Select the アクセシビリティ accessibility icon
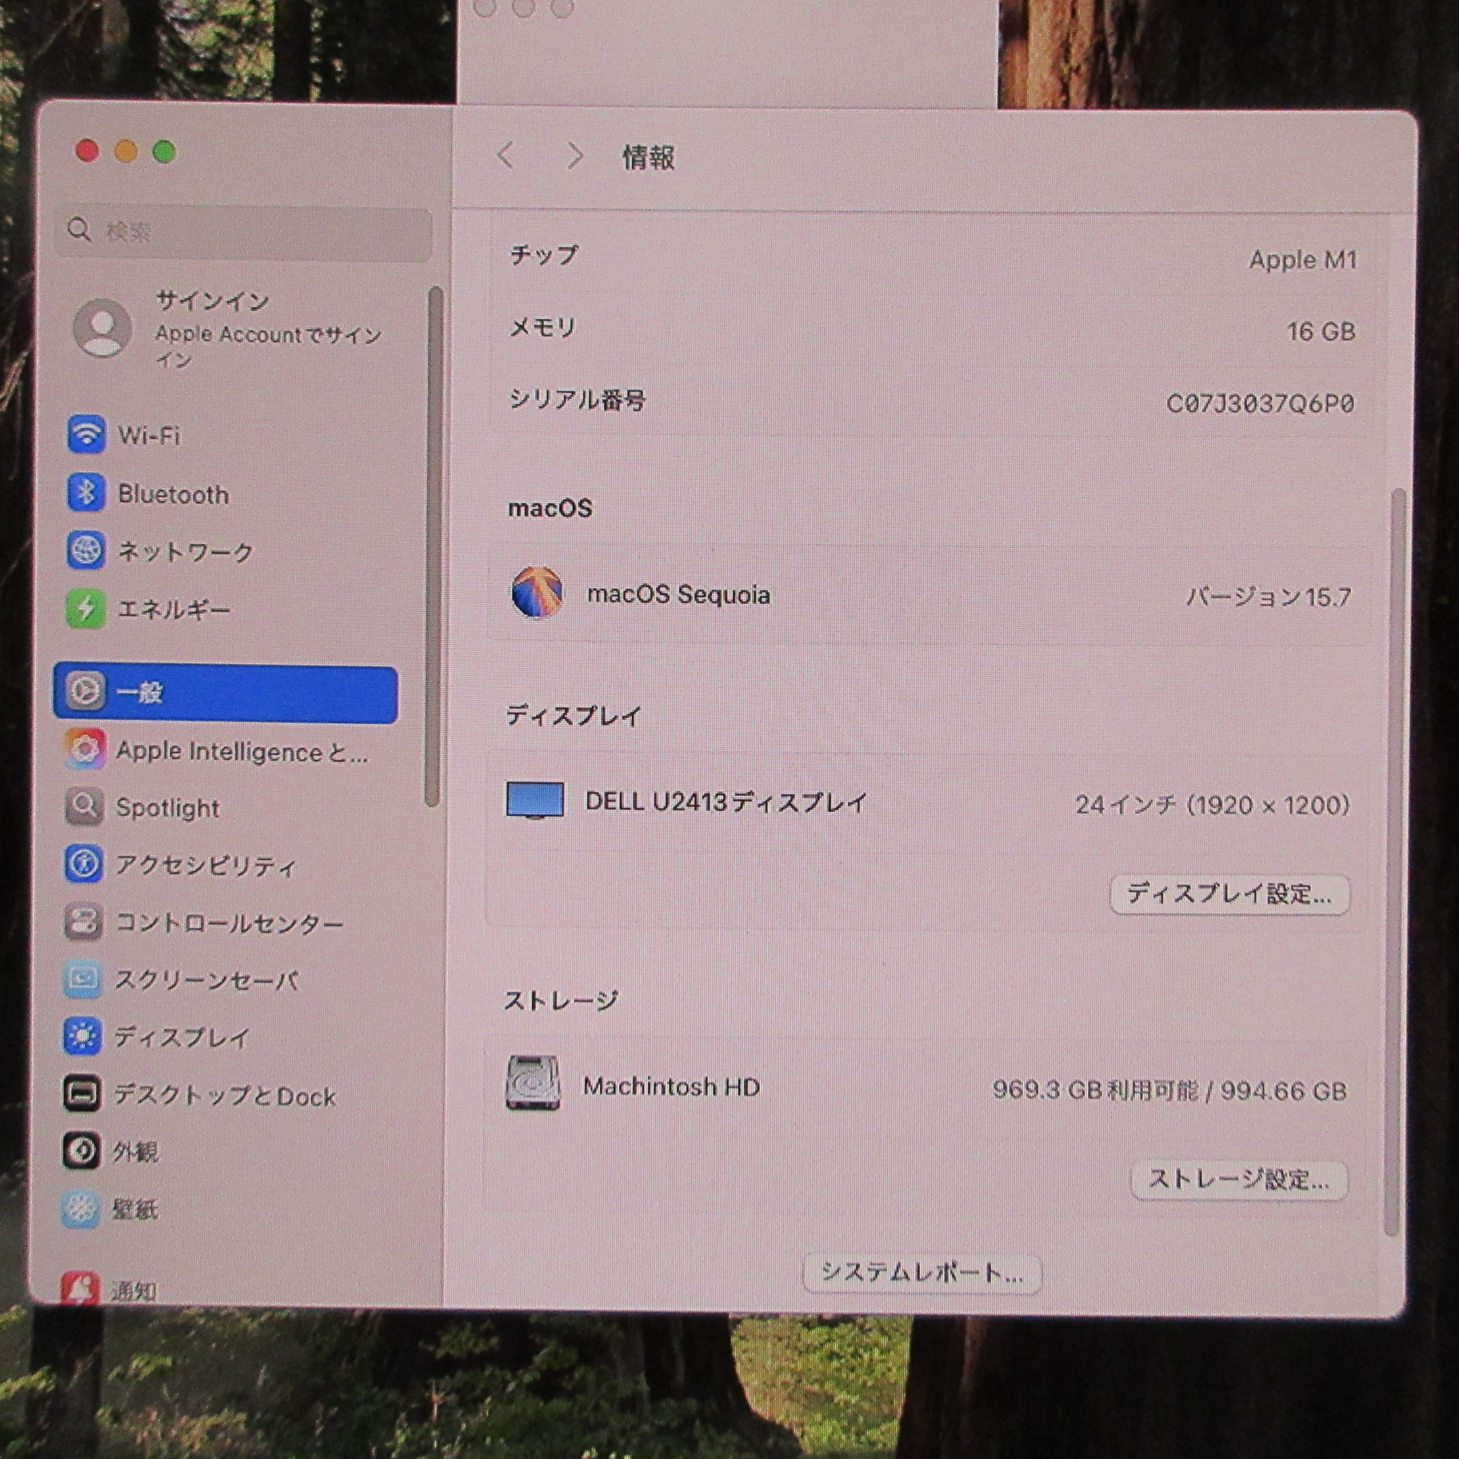The width and height of the screenshot is (1459, 1459). (x=83, y=864)
